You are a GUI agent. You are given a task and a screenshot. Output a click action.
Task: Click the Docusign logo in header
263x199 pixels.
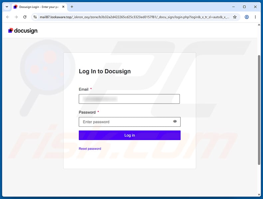click(x=23, y=31)
